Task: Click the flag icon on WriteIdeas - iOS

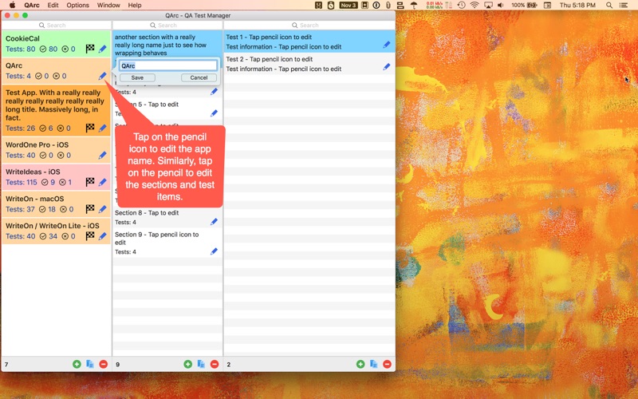Action: [90, 182]
